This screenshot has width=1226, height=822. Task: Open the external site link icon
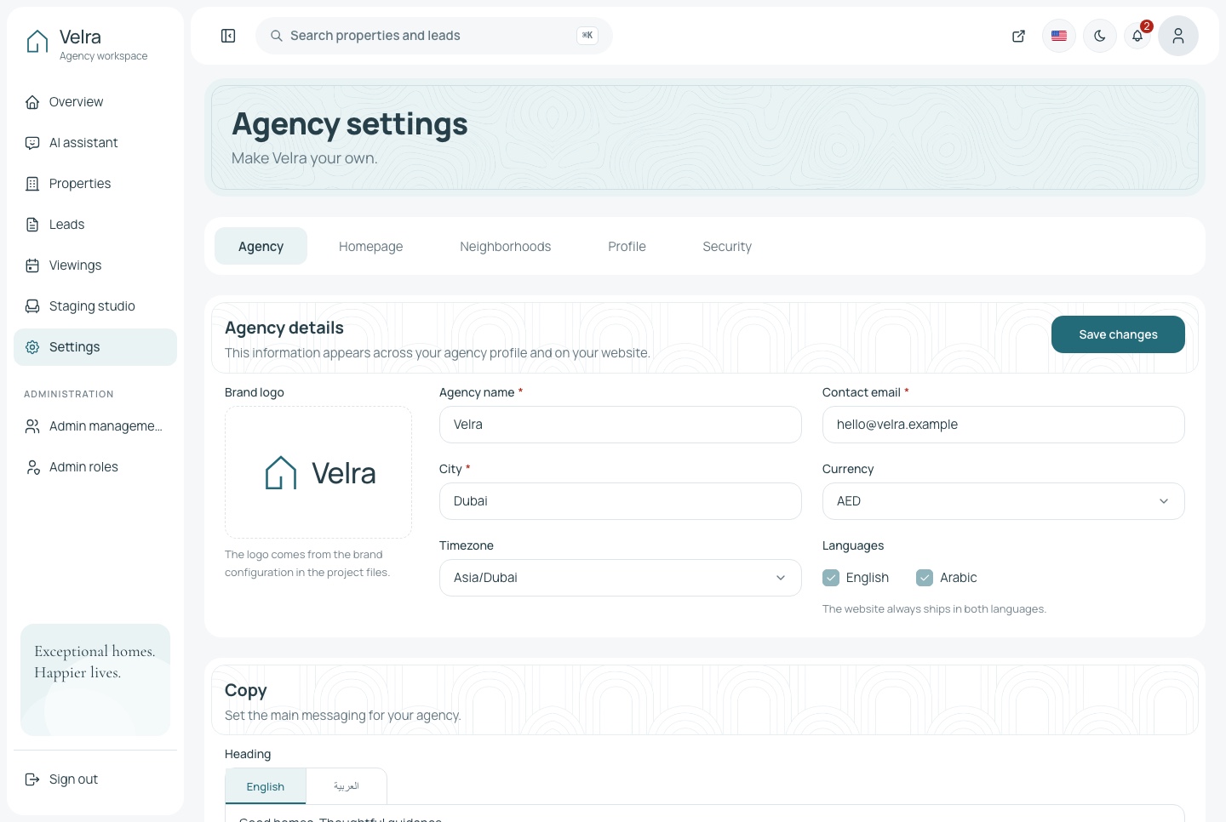(x=1018, y=36)
